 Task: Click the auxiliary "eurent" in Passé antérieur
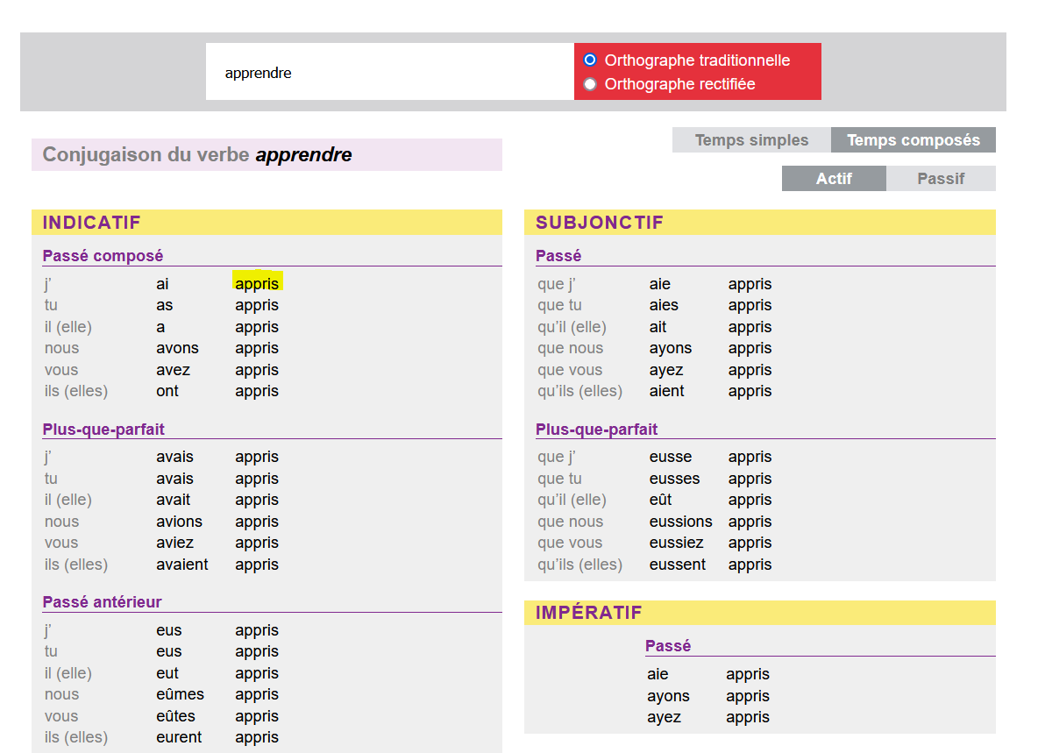coord(179,738)
